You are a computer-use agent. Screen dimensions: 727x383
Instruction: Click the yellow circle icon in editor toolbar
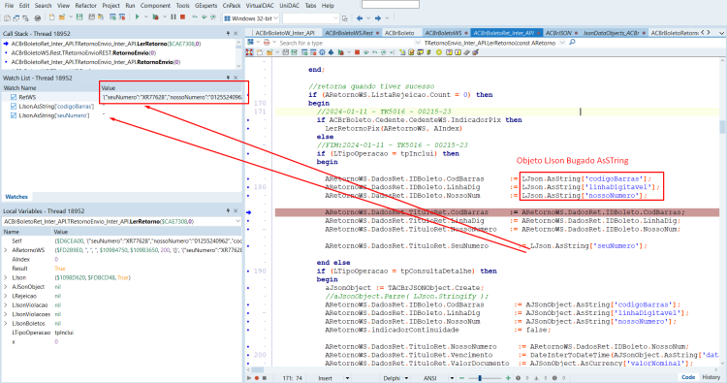pos(438,52)
